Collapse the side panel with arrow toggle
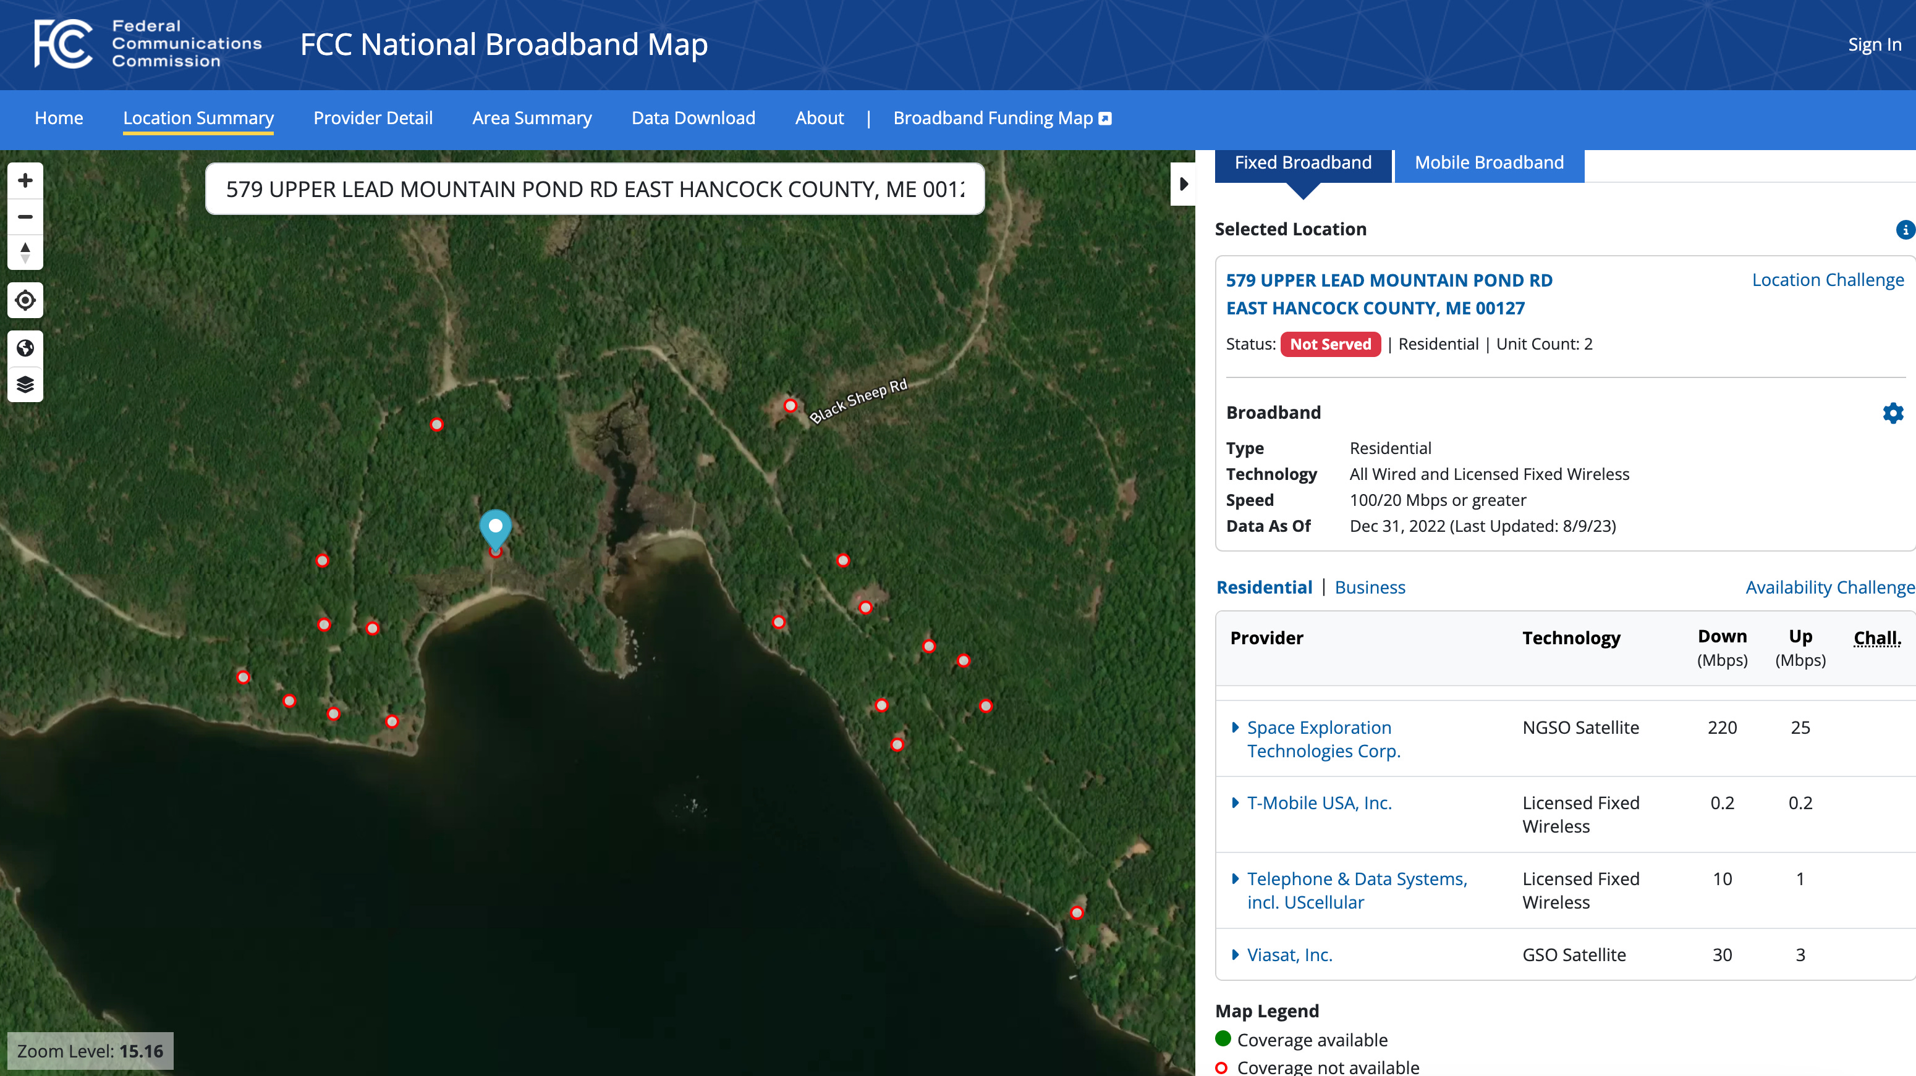The image size is (1916, 1076). (1182, 183)
